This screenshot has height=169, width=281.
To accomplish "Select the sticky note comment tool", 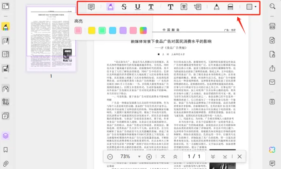I will pos(91,7).
